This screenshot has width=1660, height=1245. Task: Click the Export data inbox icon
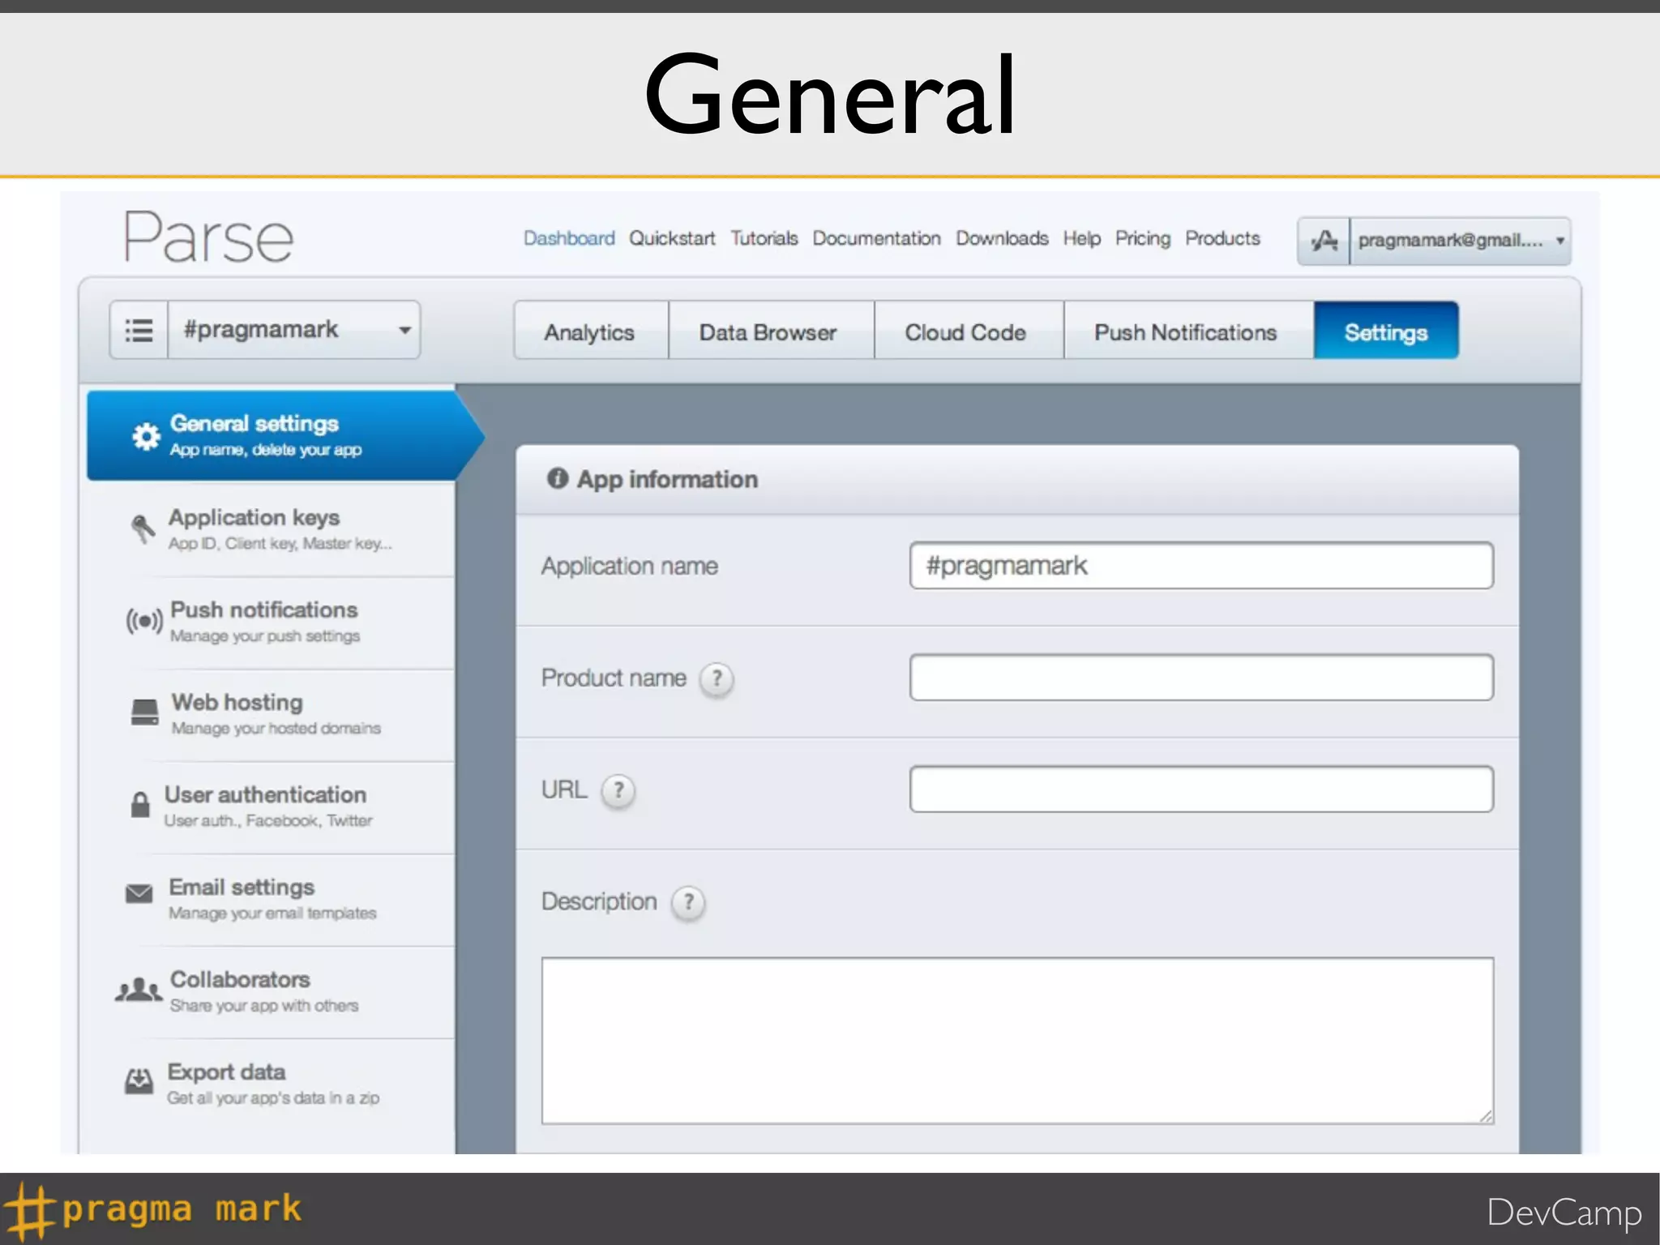(x=139, y=1080)
